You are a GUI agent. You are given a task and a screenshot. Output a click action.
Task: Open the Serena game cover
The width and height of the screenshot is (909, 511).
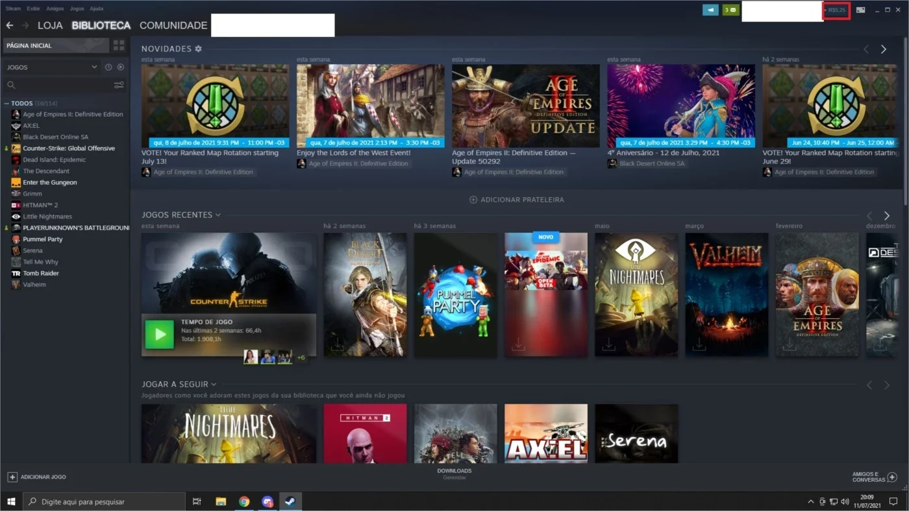636,433
